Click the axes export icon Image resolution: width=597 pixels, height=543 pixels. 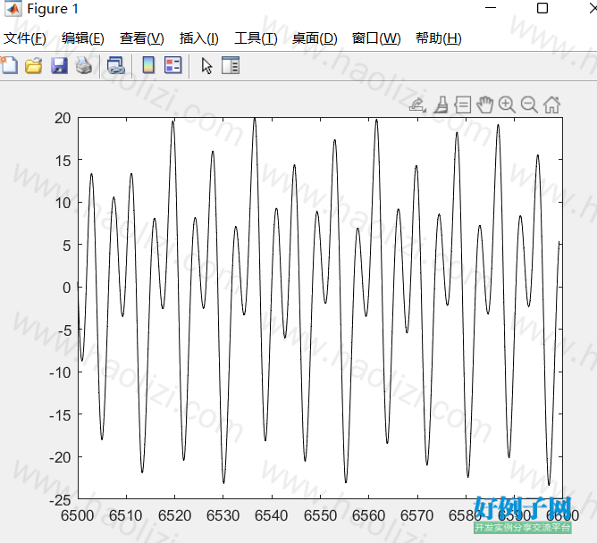pos(417,104)
